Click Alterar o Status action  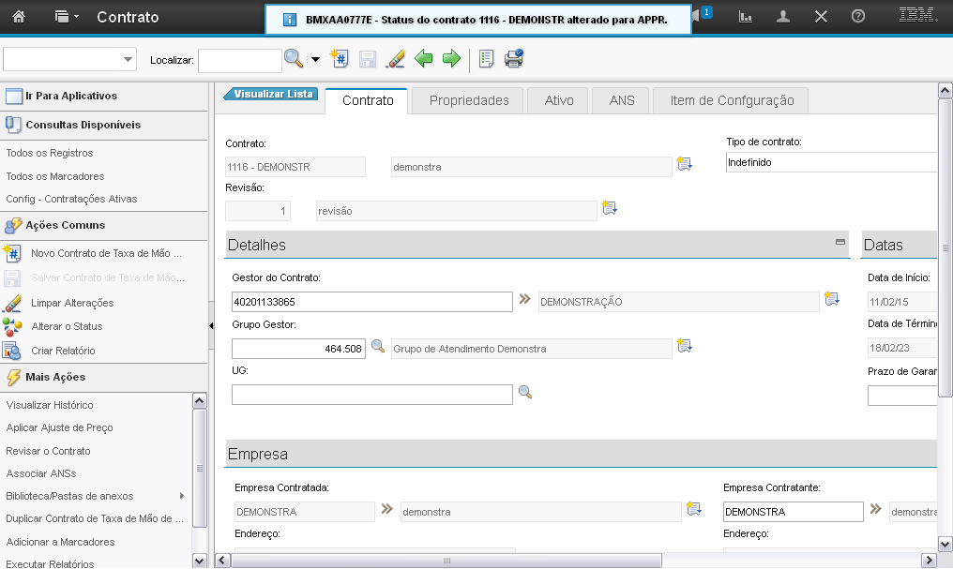67,326
